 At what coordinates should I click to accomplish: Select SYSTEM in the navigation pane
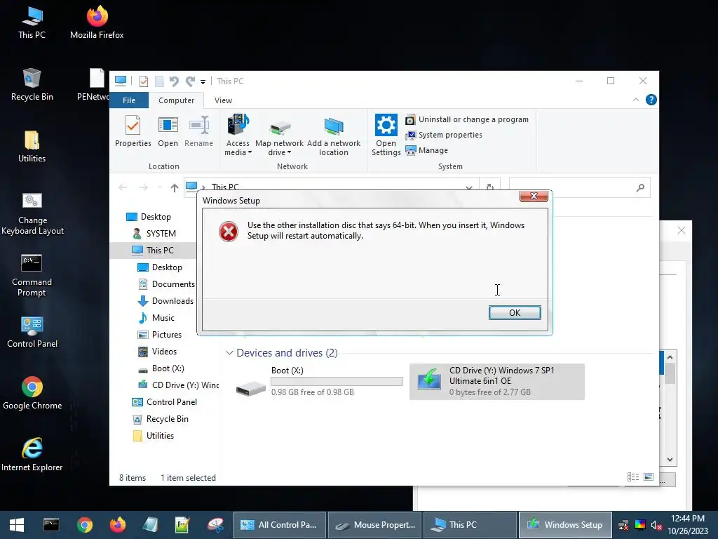[x=154, y=234]
